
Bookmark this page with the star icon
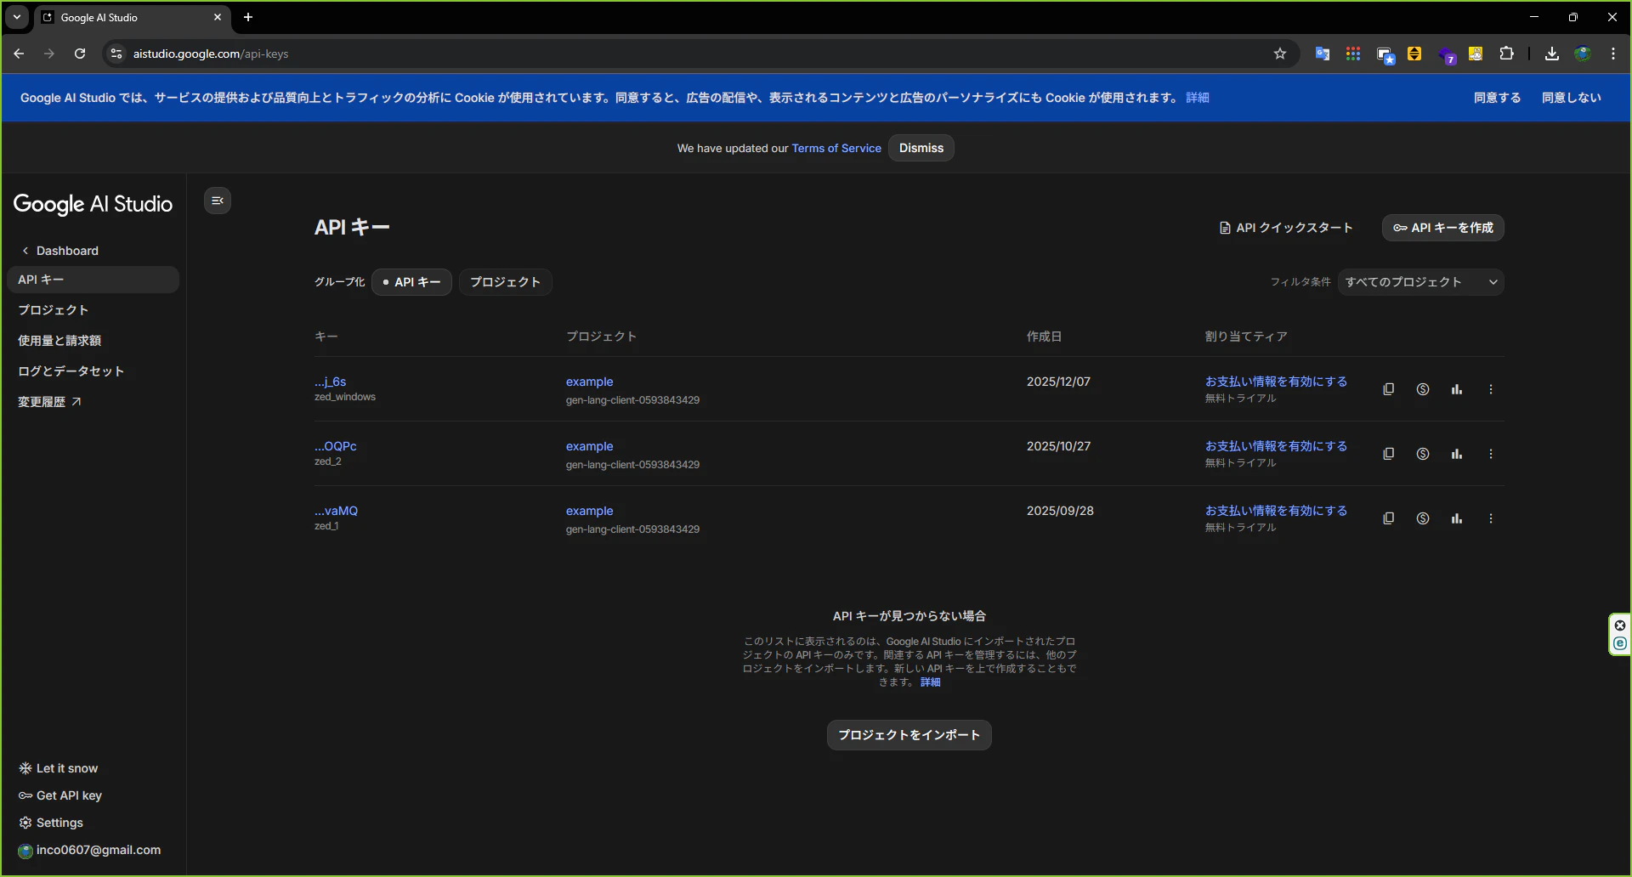[x=1280, y=54]
